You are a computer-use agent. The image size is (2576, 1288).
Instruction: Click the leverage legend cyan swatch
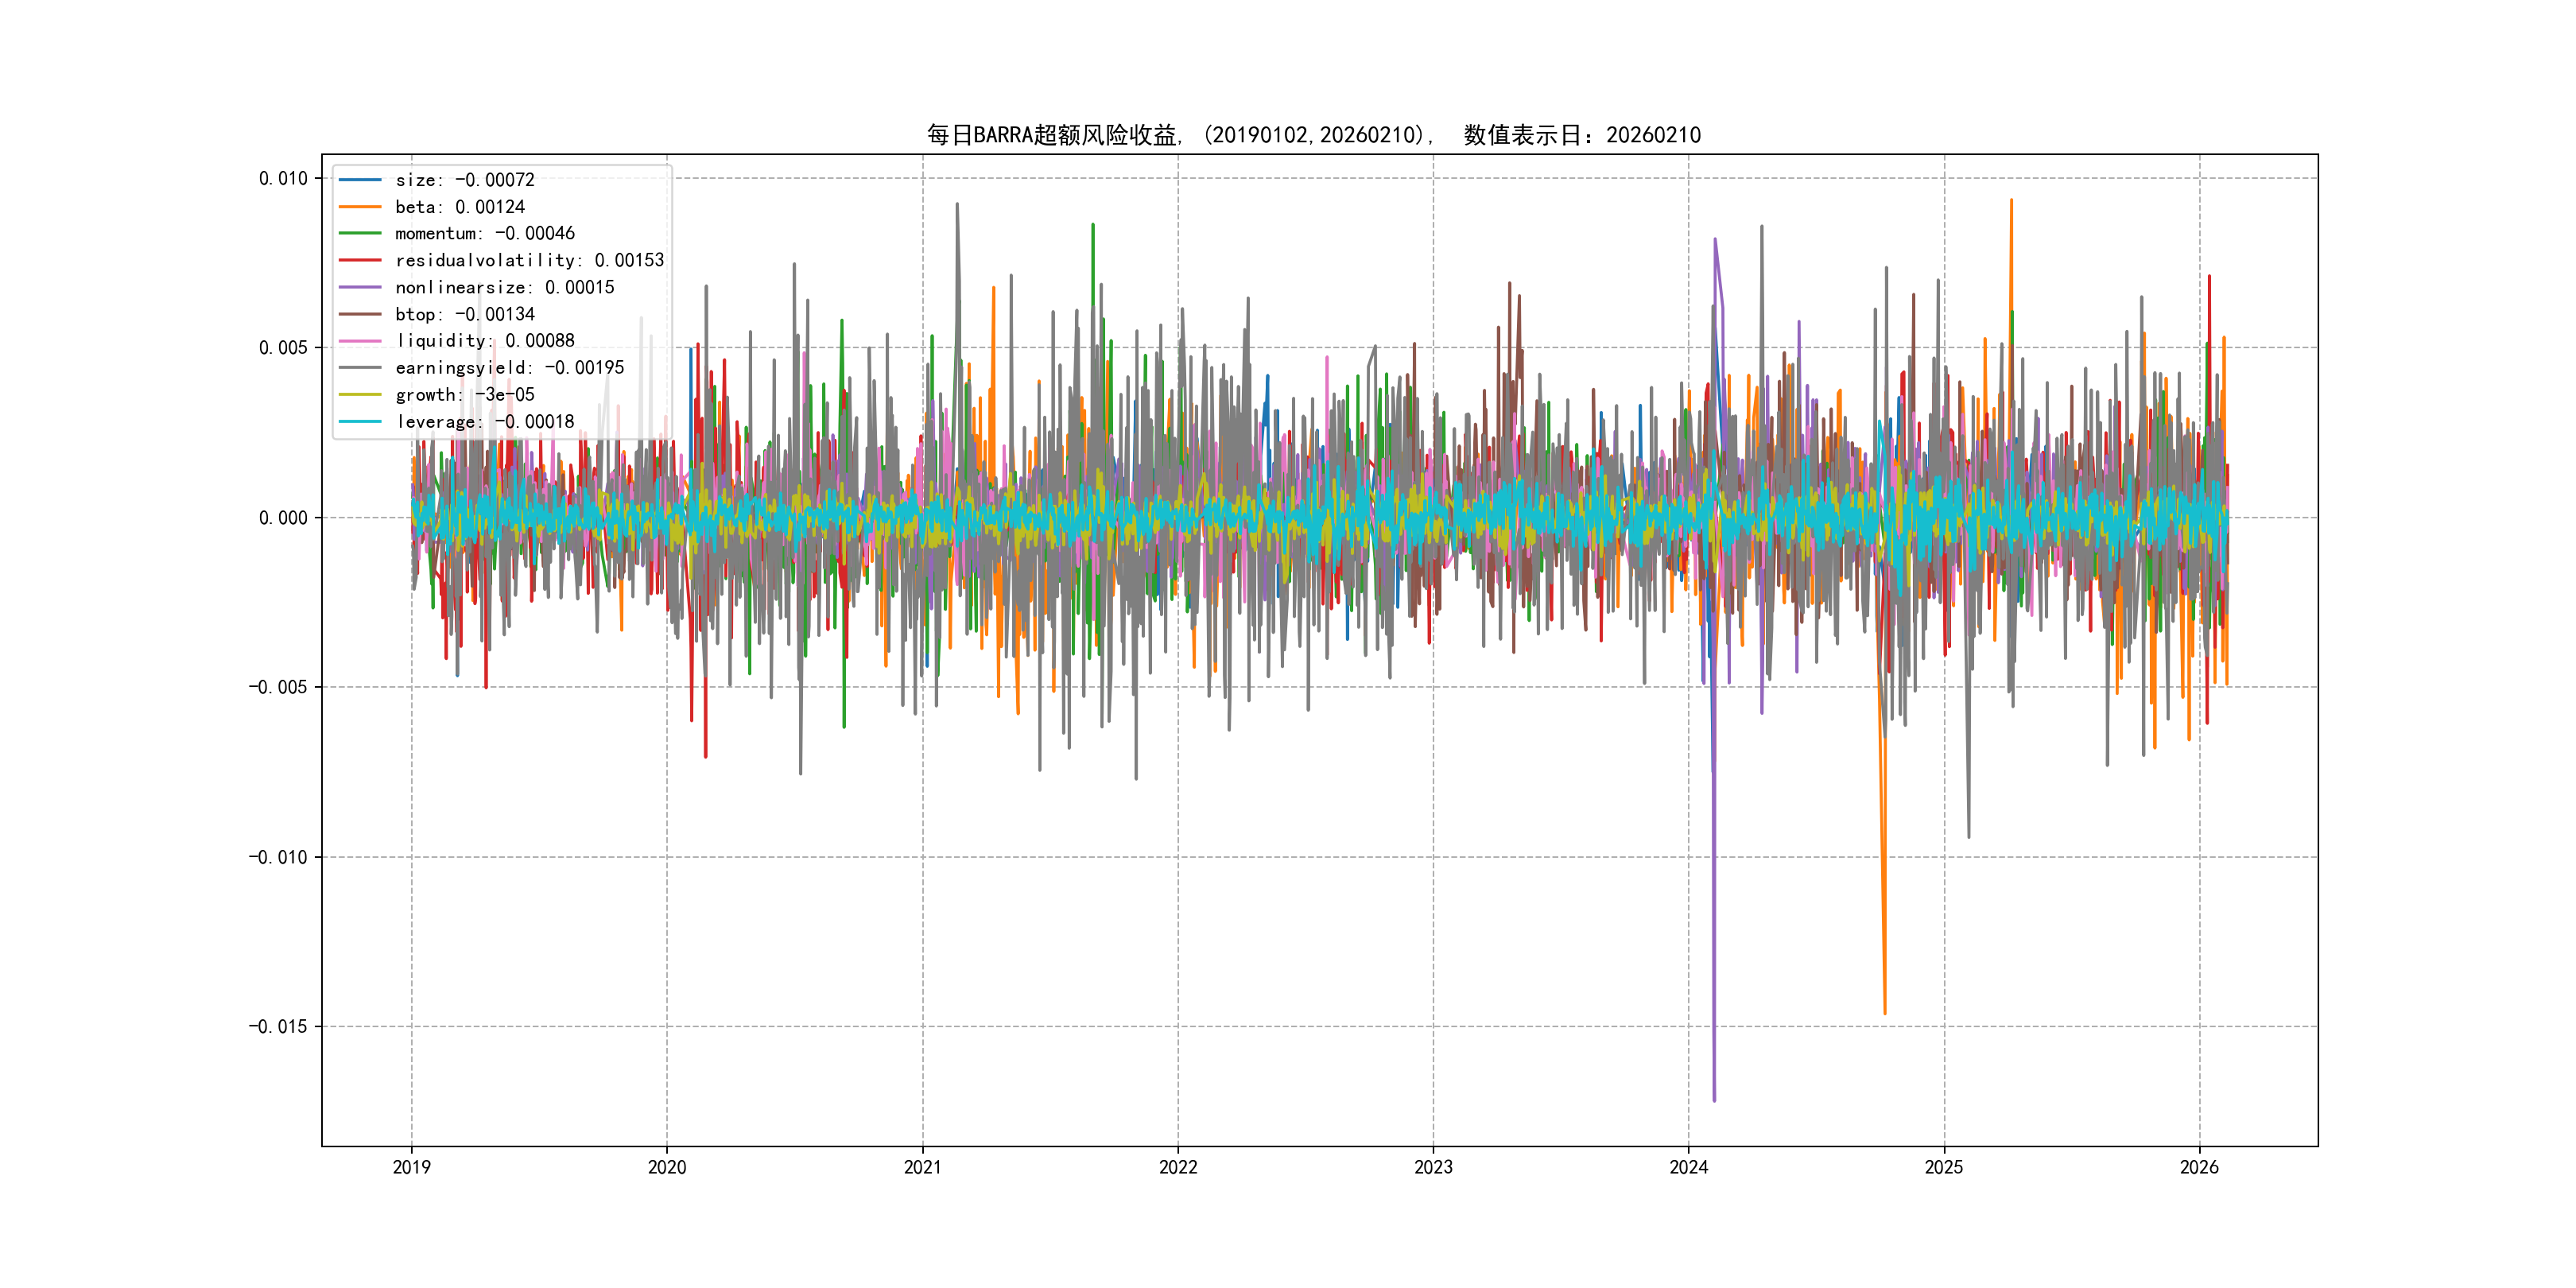(360, 422)
